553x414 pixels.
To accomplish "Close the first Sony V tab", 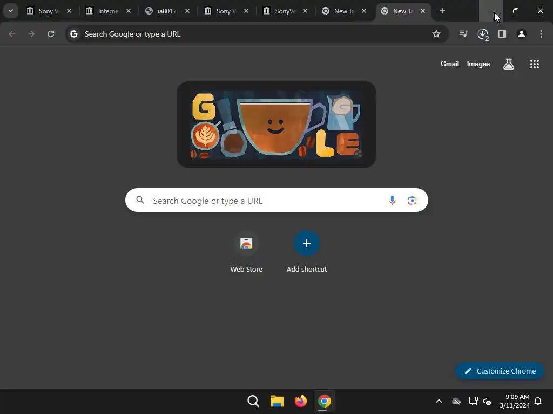I will pos(69,11).
